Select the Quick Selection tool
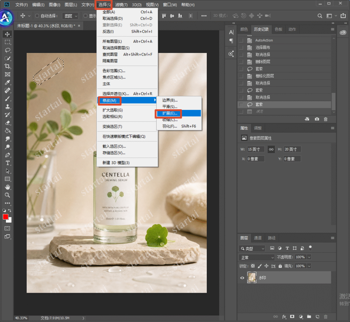This screenshot has height=322, width=350. pyautogui.click(x=8, y=58)
